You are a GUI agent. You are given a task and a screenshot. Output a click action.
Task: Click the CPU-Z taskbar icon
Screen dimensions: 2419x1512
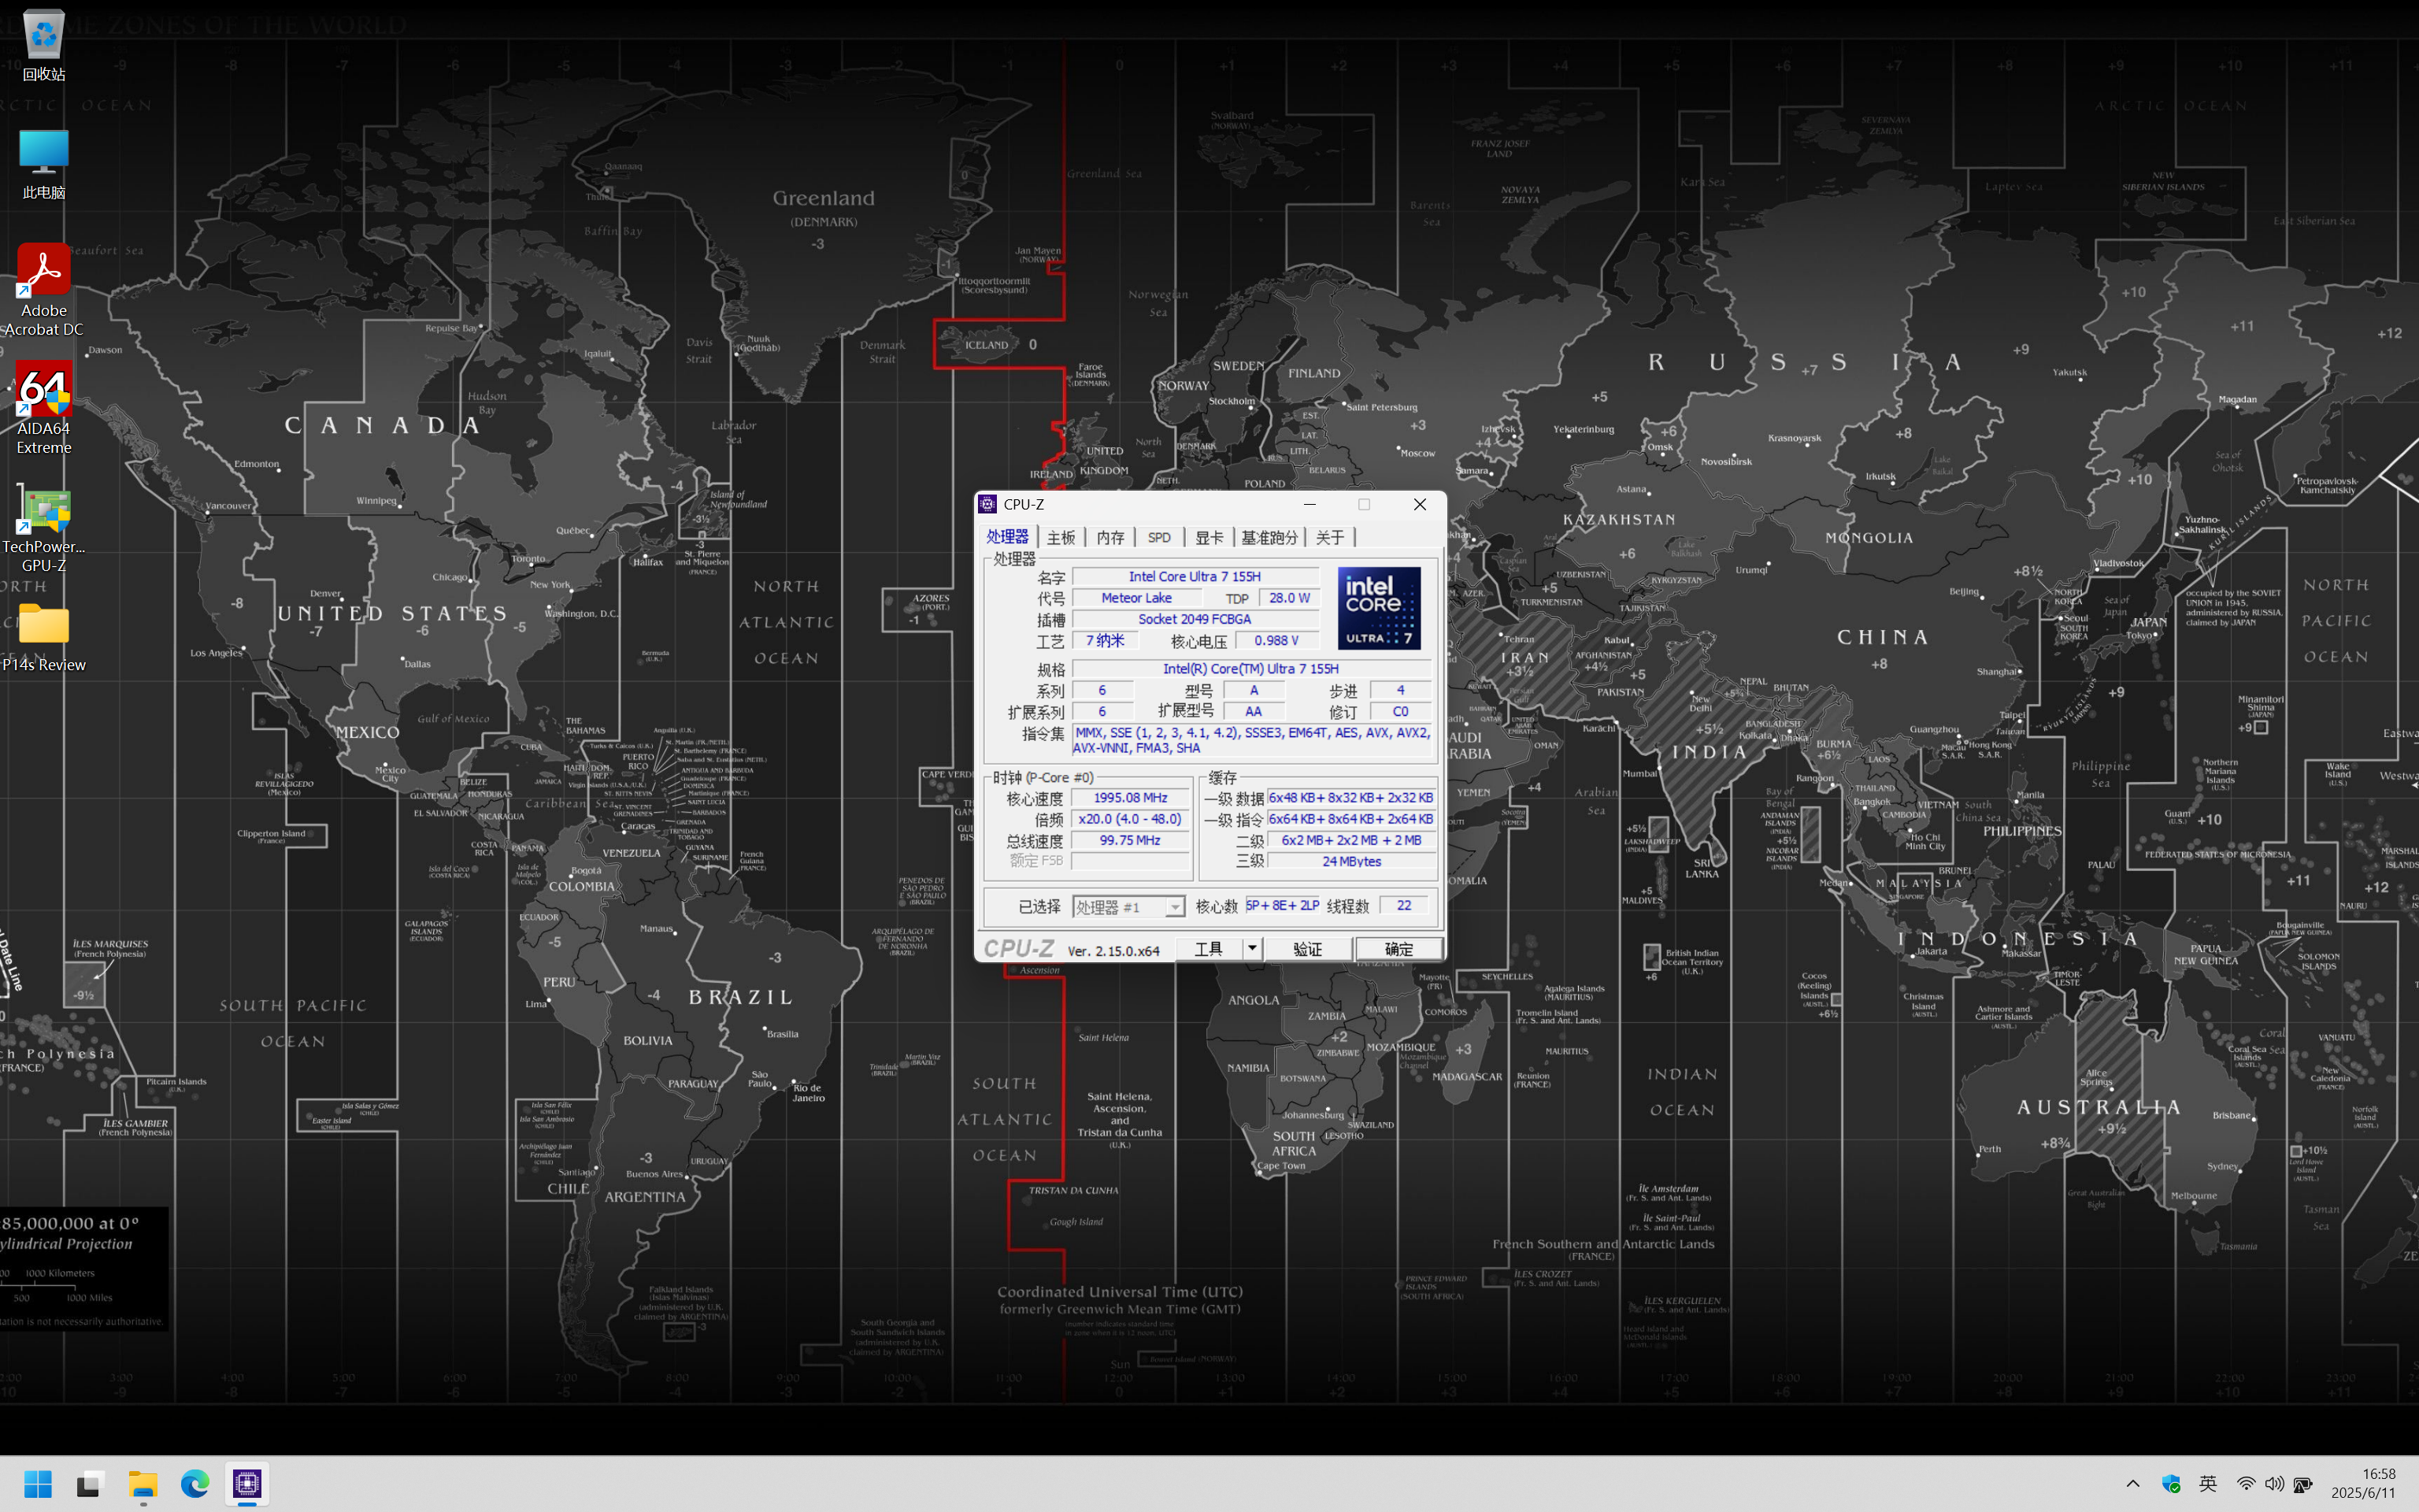coord(247,1484)
